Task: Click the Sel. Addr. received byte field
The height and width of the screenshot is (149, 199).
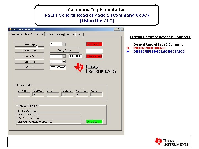Action: pos(24,94)
